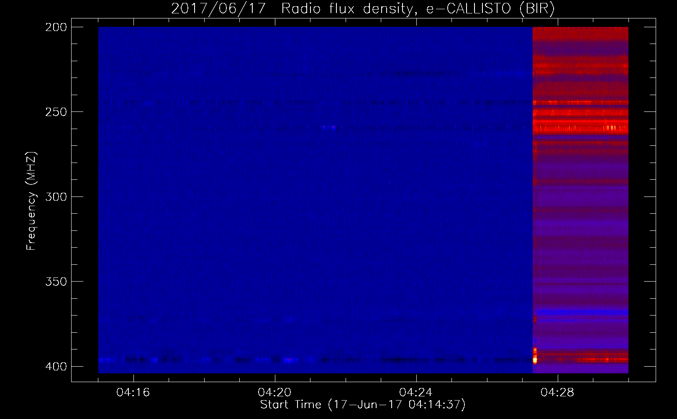Image resolution: width=677 pixels, height=419 pixels.
Task: Click the 350 frequency tick label
Action: [x=56, y=282]
